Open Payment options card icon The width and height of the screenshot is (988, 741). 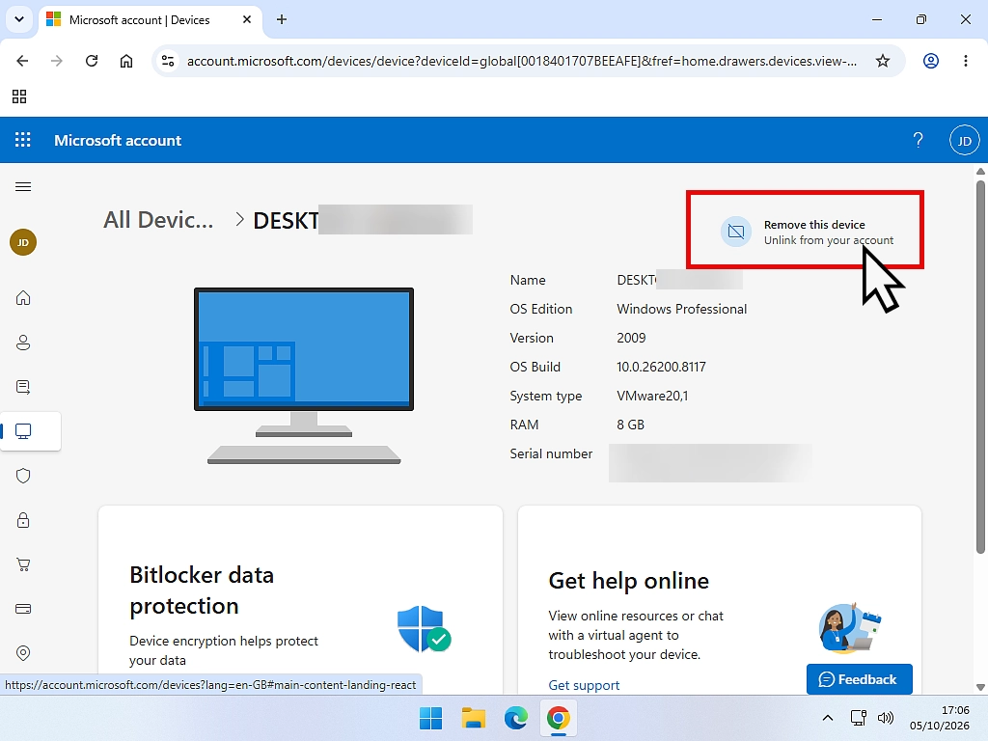click(x=23, y=609)
